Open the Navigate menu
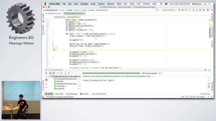Viewport: 216px width, 121px height. (84, 4)
